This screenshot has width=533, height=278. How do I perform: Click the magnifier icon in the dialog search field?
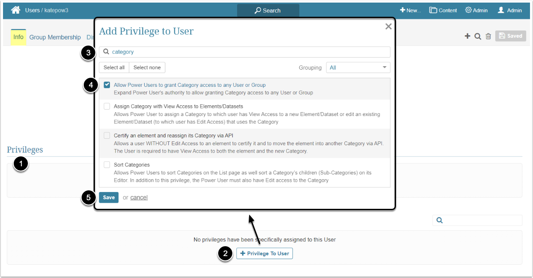106,52
